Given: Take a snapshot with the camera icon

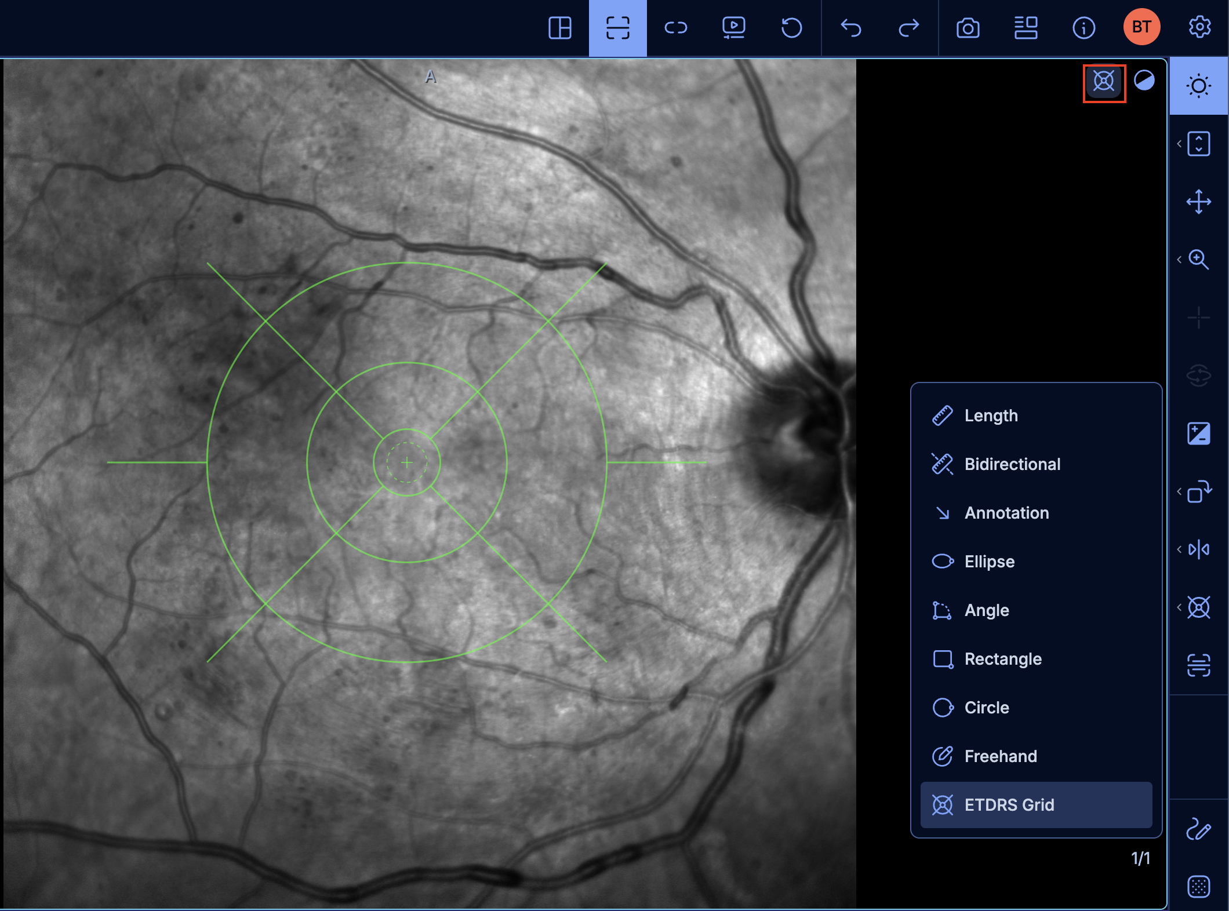Looking at the screenshot, I should (x=968, y=28).
